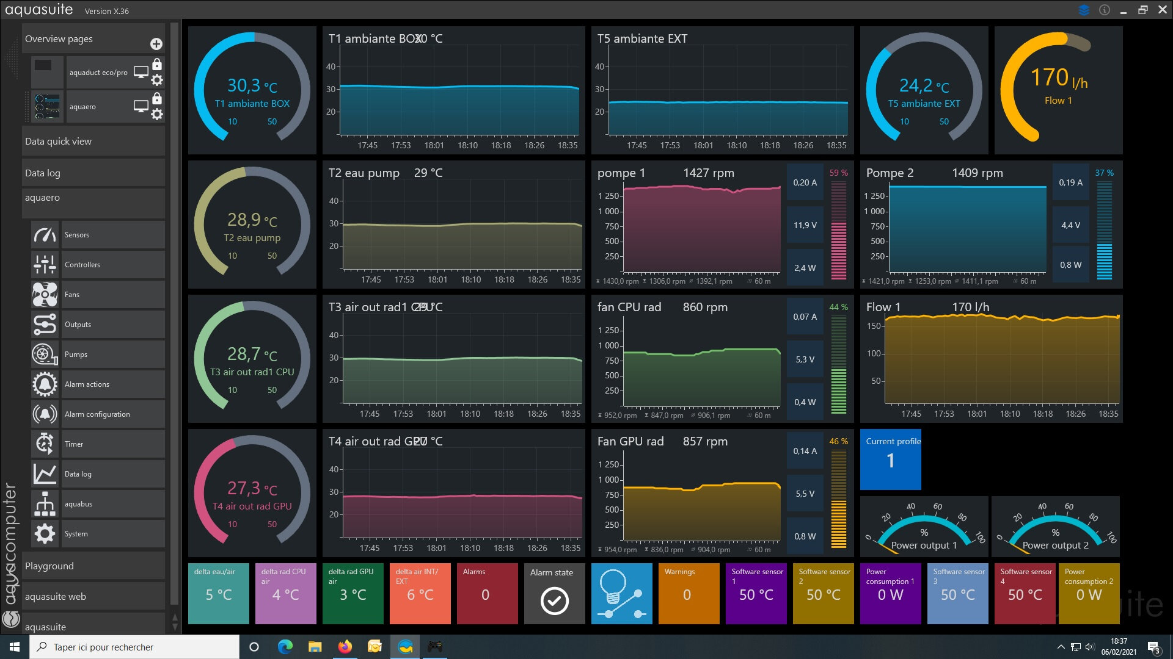Click the Windows search box in taskbar
The image size is (1173, 659).
134,647
